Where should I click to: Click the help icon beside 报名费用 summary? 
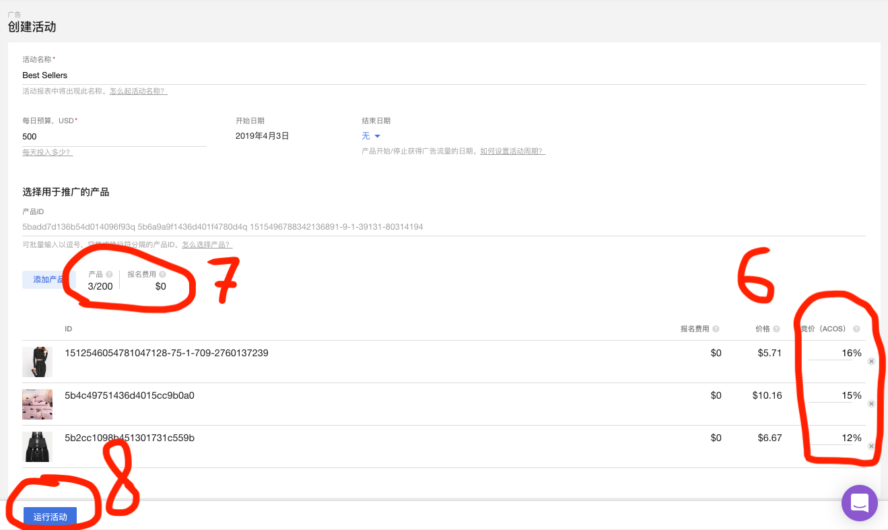[162, 273]
